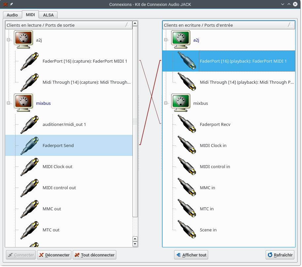
Task: Collapse the a2j client in output ports
Action: click(8, 40)
